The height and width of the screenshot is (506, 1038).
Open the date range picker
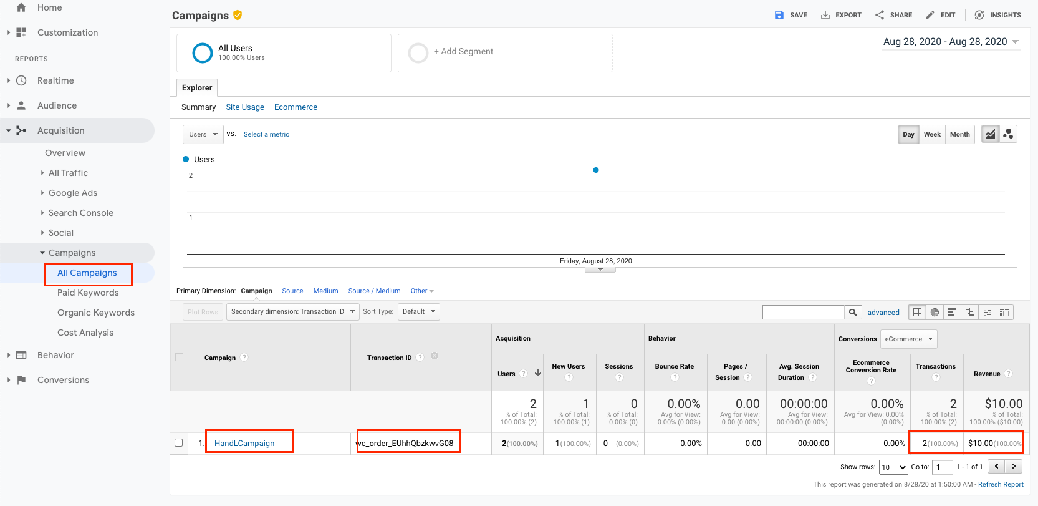[x=951, y=42]
